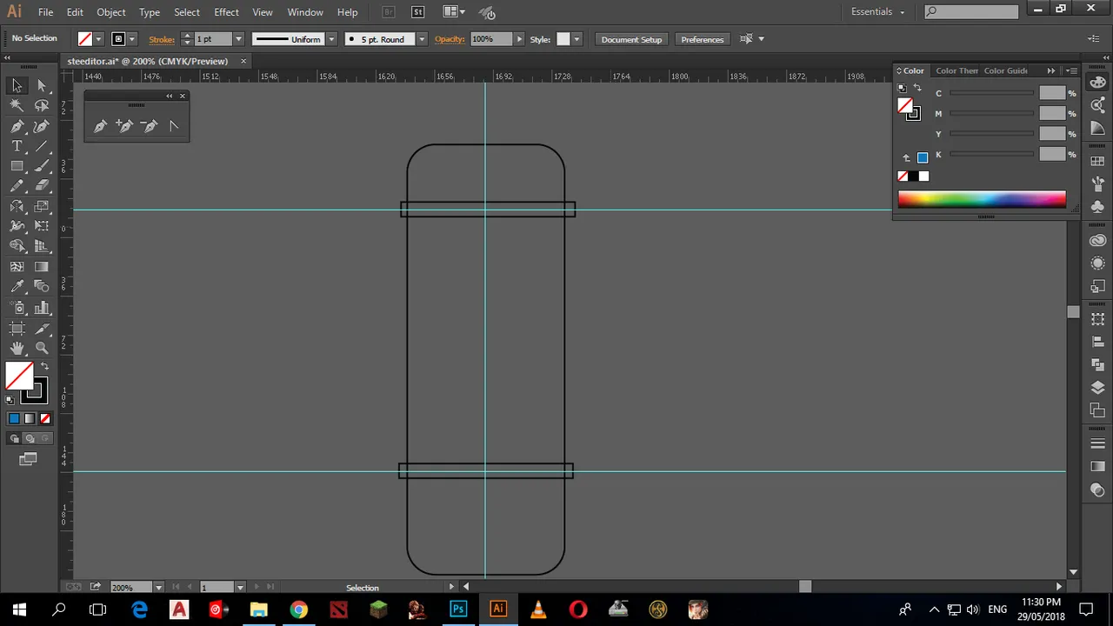Select the Symbol Sprayer tool

click(x=17, y=308)
